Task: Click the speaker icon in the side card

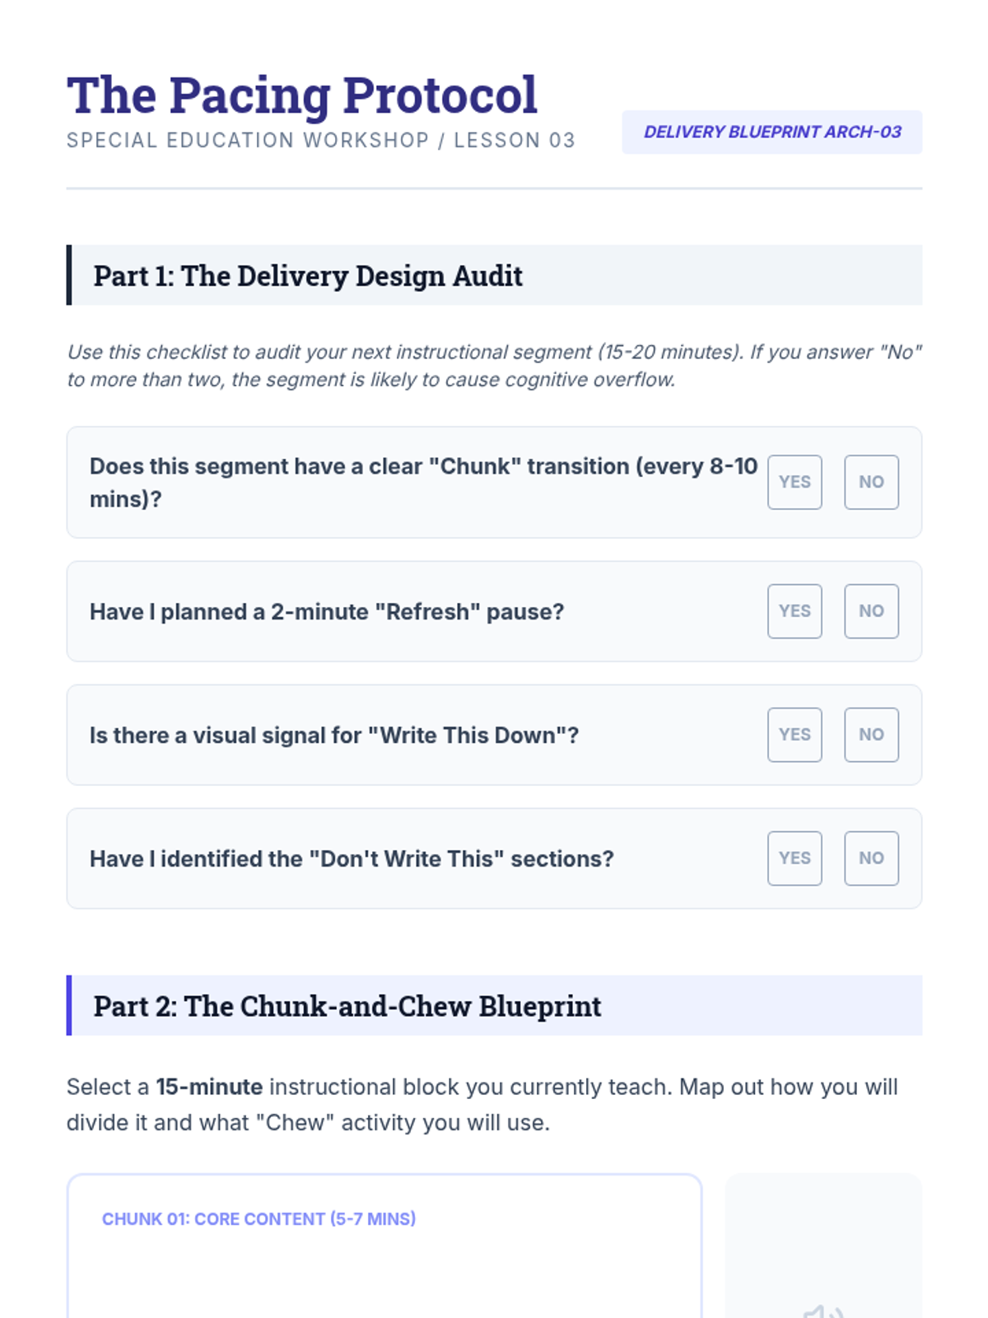Action: 823,1310
